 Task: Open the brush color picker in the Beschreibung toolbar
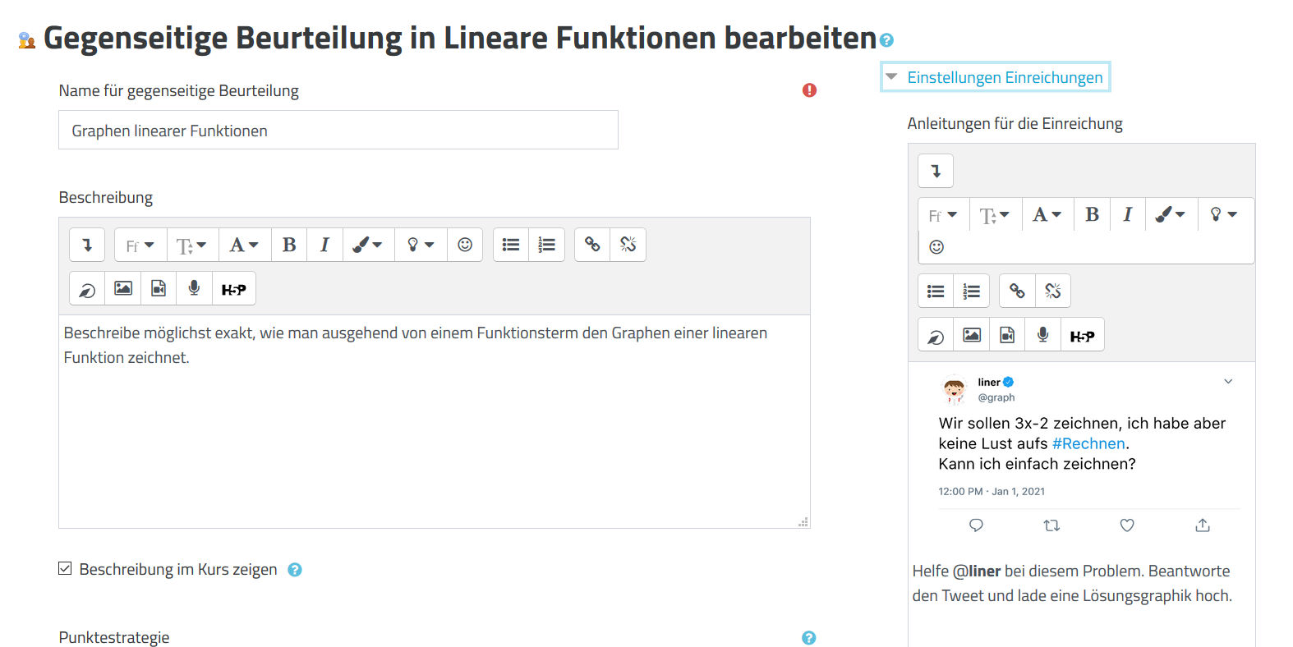point(367,245)
